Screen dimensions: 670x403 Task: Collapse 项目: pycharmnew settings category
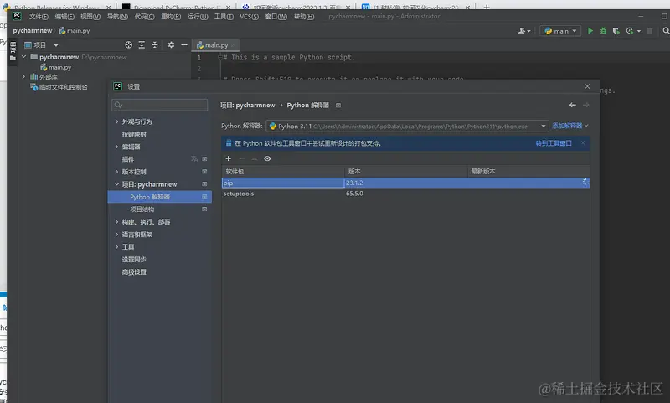pyautogui.click(x=116, y=184)
